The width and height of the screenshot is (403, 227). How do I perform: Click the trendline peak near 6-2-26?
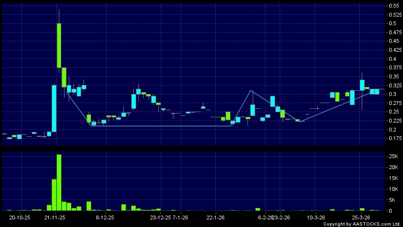point(251,90)
